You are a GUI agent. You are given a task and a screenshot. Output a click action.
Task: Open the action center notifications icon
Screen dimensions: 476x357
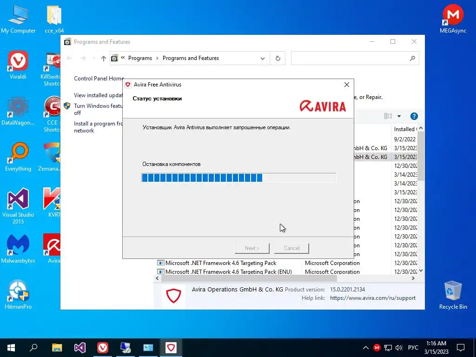pyautogui.click(x=461, y=348)
